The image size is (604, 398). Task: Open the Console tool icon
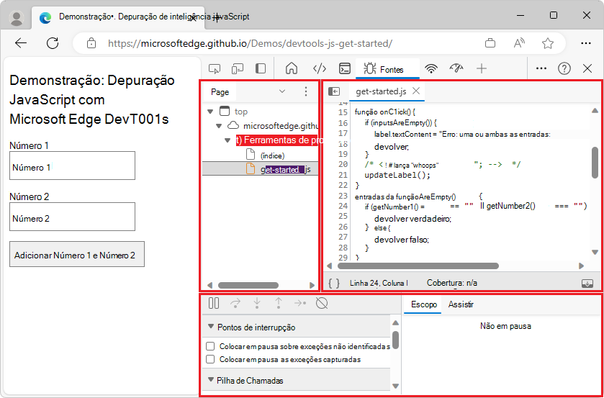tap(345, 68)
